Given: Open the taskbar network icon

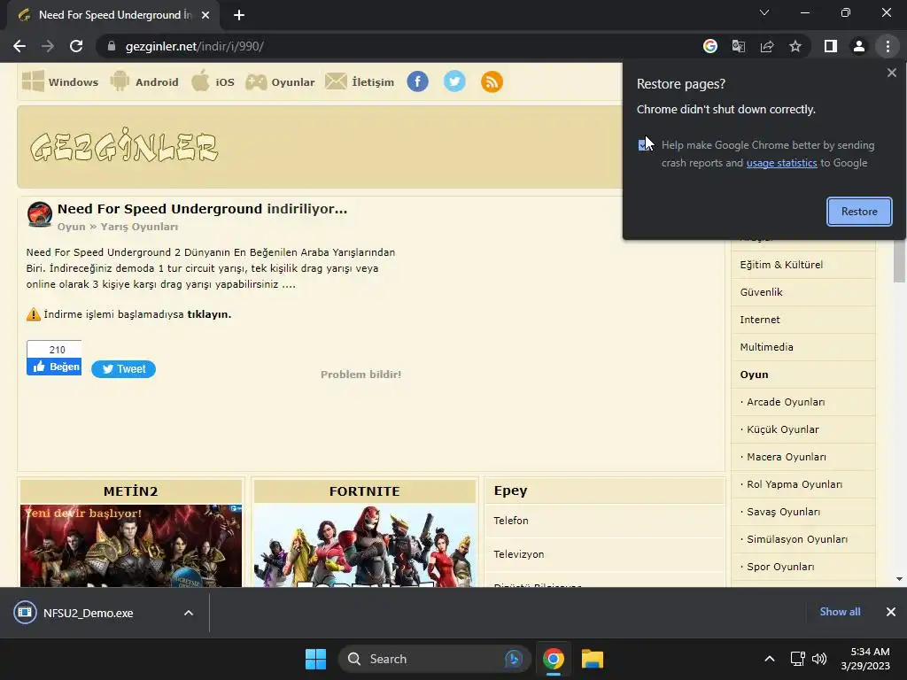Looking at the screenshot, I should pyautogui.click(x=798, y=659).
